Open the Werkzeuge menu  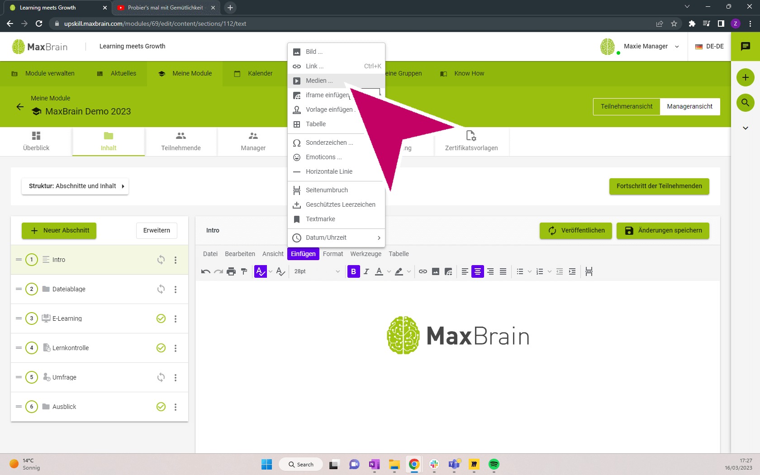366,254
